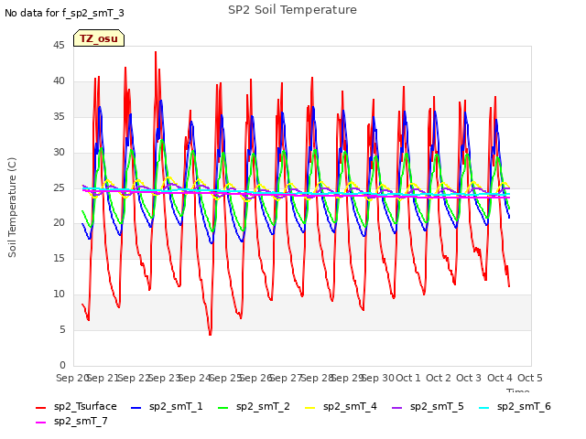Click the Oct 5 x-axis date label

(530, 378)
